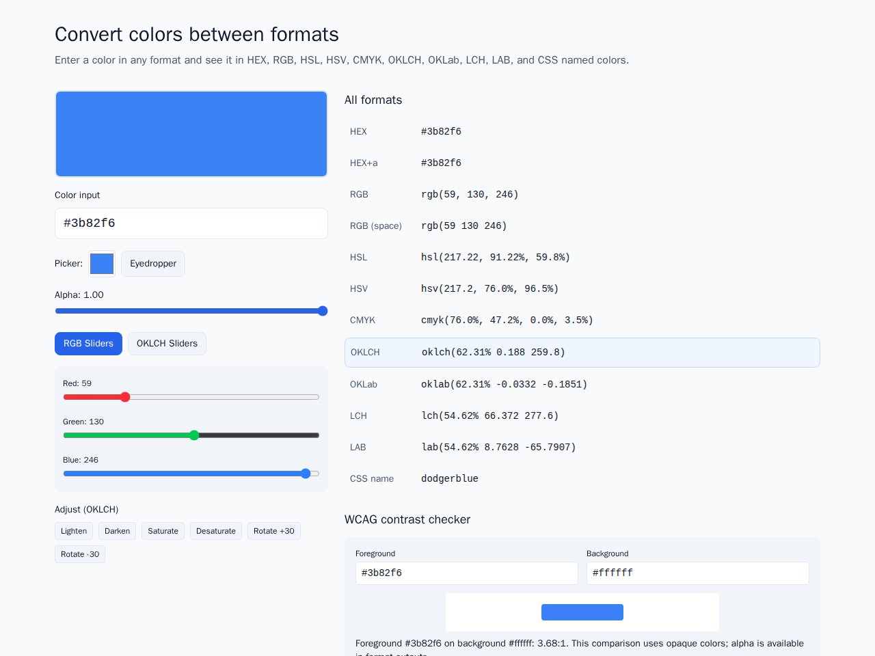The height and width of the screenshot is (656, 875).
Task: Click the Rotate +30 button
Action: 274,531
